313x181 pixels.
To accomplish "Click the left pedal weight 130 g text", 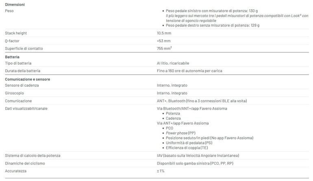I will tap(212, 11).
